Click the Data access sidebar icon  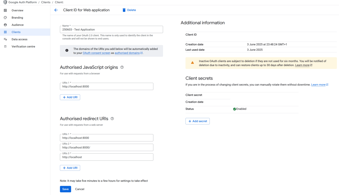pyautogui.click(x=5, y=39)
